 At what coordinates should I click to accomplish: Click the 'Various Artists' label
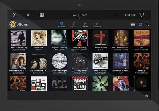pyautogui.click(x=80, y=73)
